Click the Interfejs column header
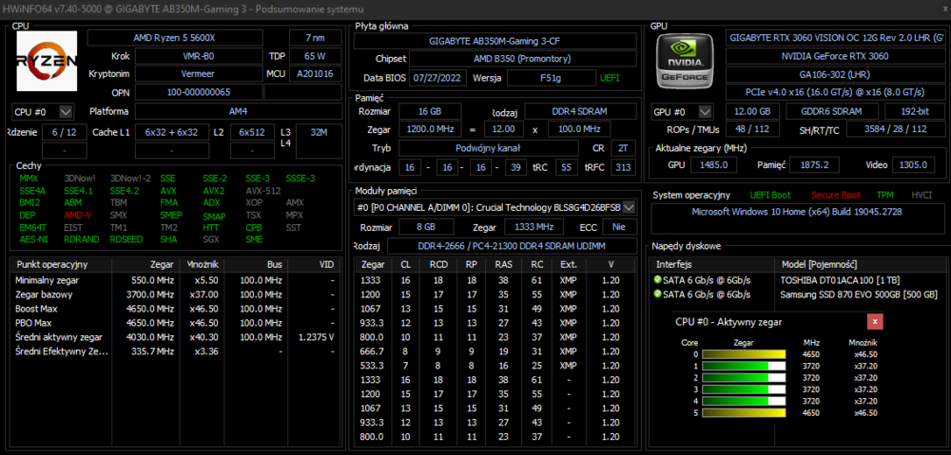 coord(712,265)
